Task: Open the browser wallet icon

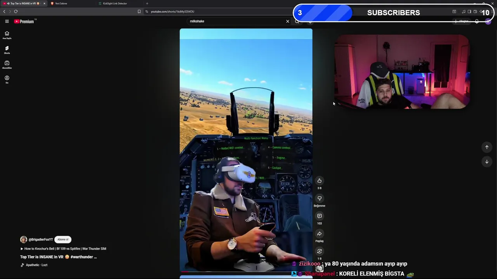Action: click(475, 12)
